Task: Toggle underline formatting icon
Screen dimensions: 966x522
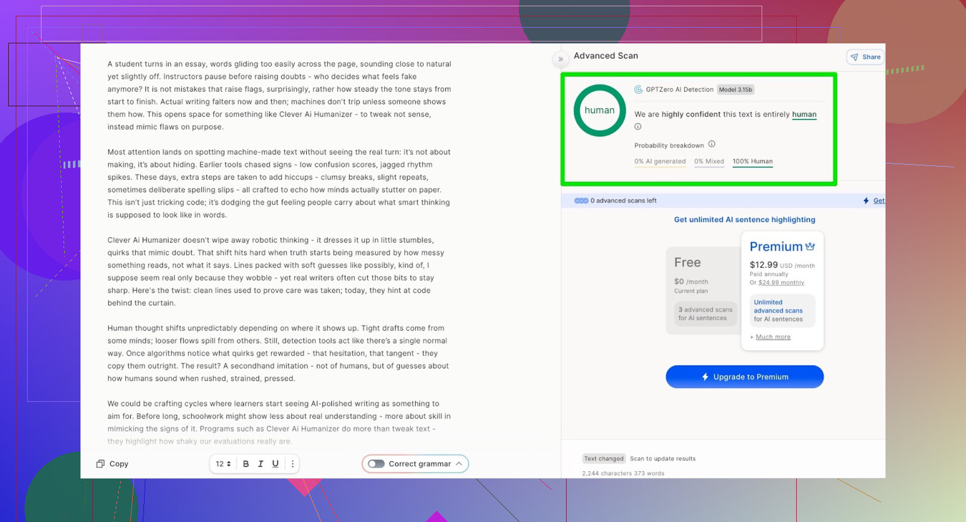Action: [x=275, y=464]
